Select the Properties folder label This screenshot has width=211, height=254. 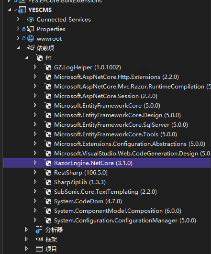(x=51, y=29)
